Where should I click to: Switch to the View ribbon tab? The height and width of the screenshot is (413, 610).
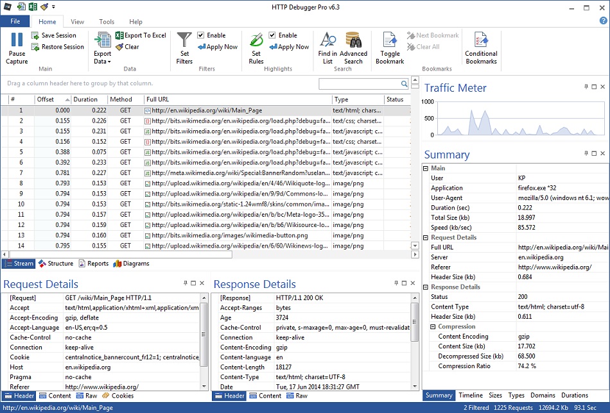pyautogui.click(x=77, y=22)
